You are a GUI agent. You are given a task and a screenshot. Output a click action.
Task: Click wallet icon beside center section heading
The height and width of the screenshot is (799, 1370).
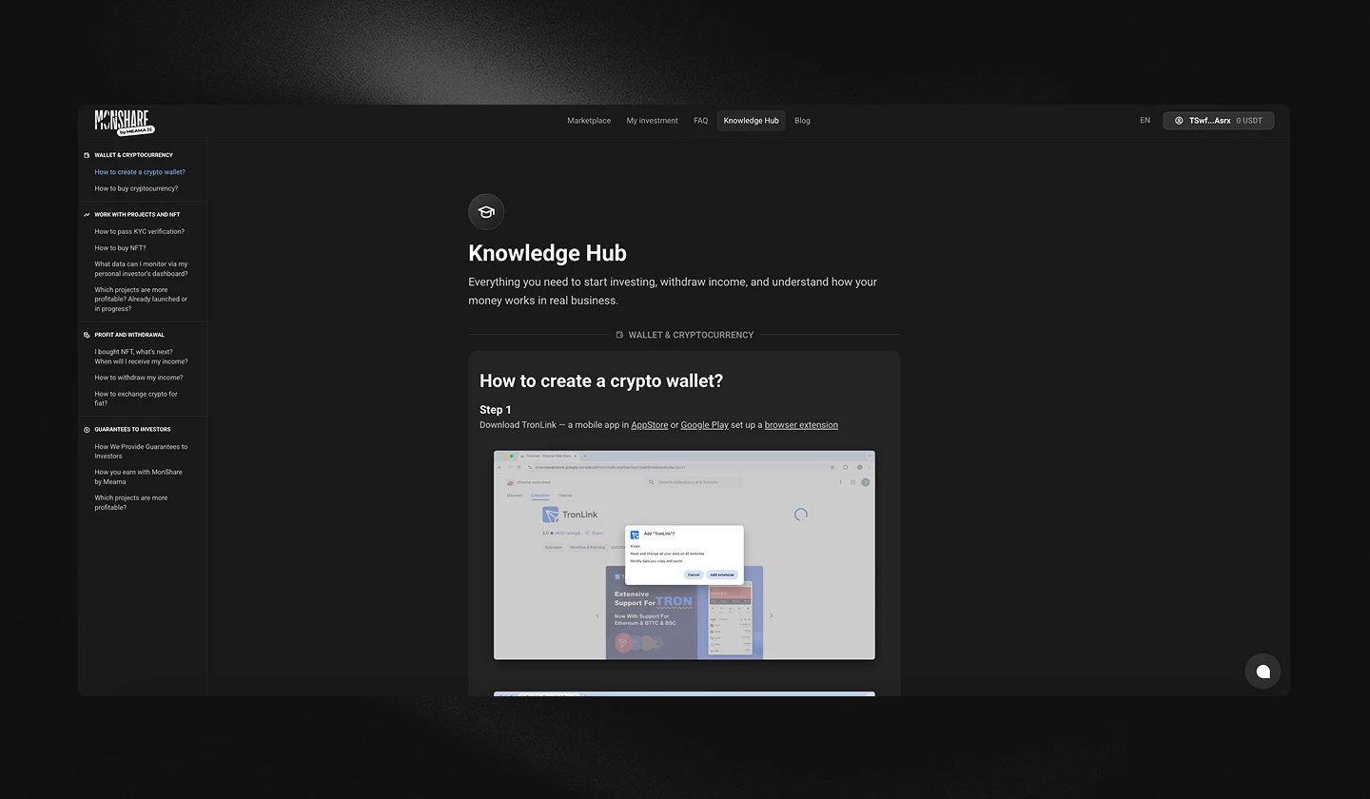[x=619, y=335]
